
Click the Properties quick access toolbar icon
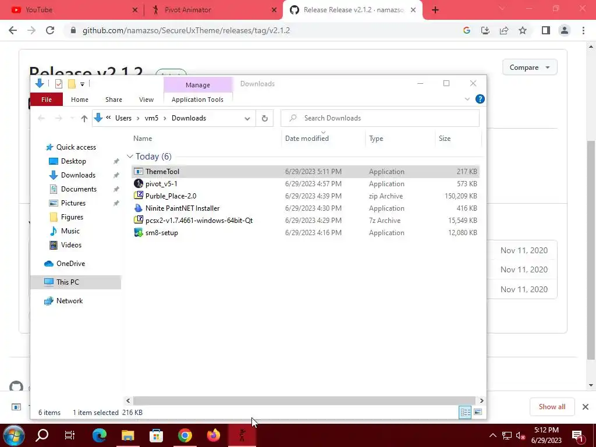tap(59, 84)
